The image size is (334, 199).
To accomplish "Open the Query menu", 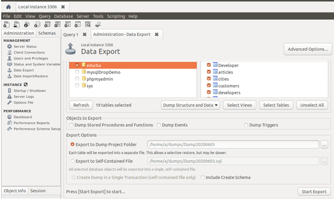I will [45, 17].
